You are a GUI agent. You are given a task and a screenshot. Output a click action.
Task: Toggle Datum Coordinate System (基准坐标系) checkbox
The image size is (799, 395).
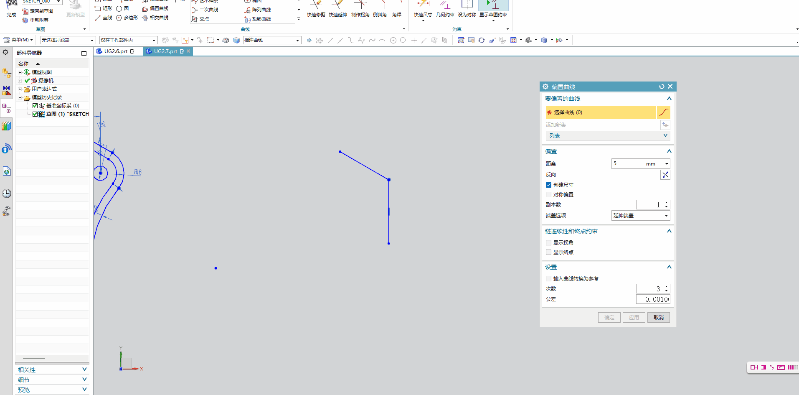pos(35,106)
